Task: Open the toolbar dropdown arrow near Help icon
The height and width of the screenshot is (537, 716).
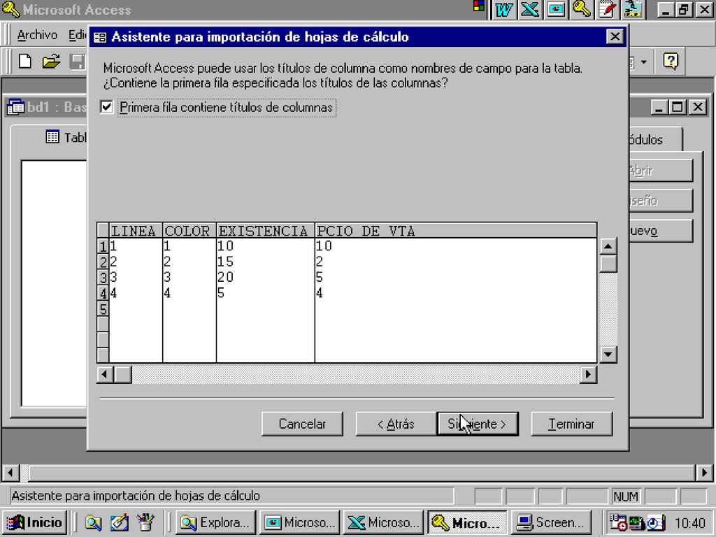Action: point(644,62)
